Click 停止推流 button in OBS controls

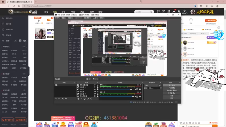coord(172,86)
